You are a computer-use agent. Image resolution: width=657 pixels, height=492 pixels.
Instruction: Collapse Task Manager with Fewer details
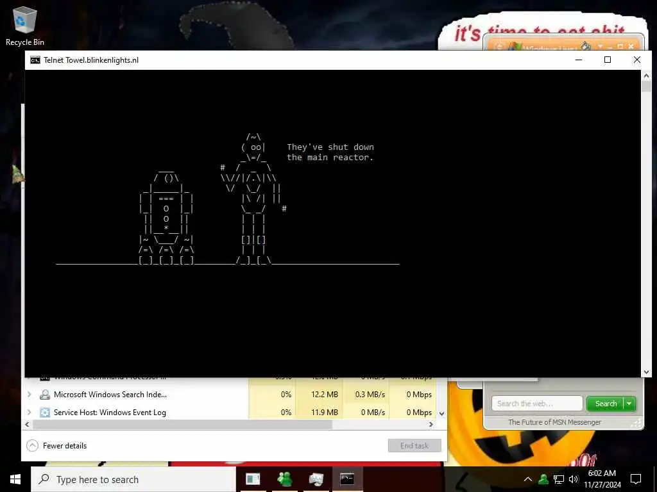click(x=56, y=446)
